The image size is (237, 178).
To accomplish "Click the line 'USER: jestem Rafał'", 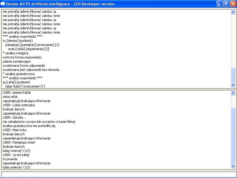I will pyautogui.click(x=17, y=92).
